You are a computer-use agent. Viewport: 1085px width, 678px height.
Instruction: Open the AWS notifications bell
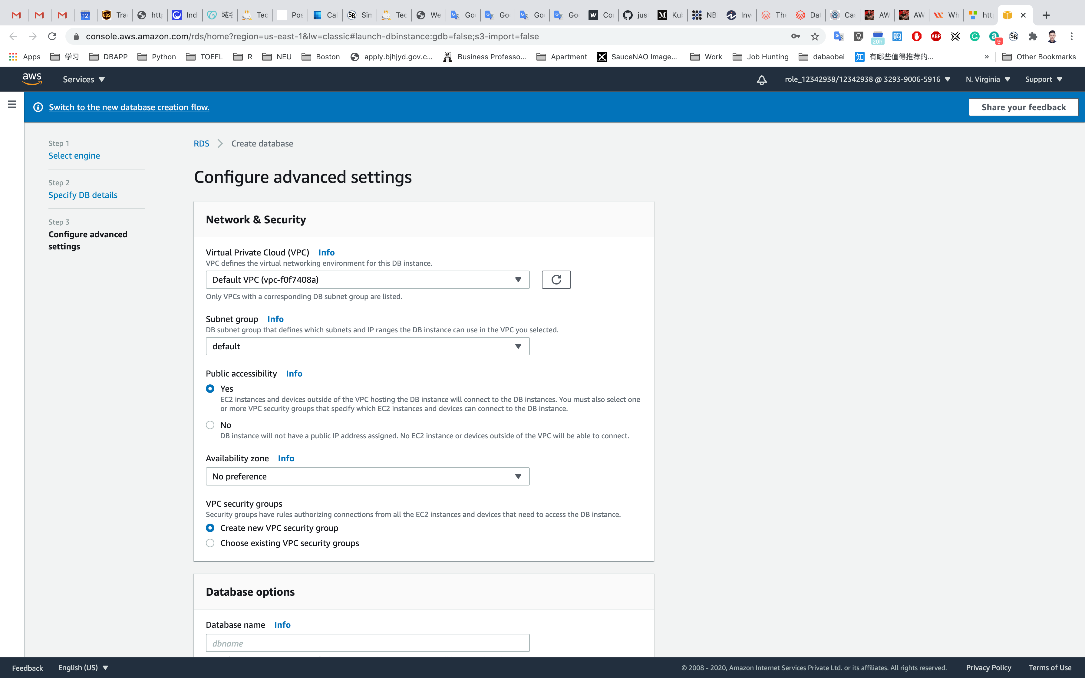pos(762,80)
